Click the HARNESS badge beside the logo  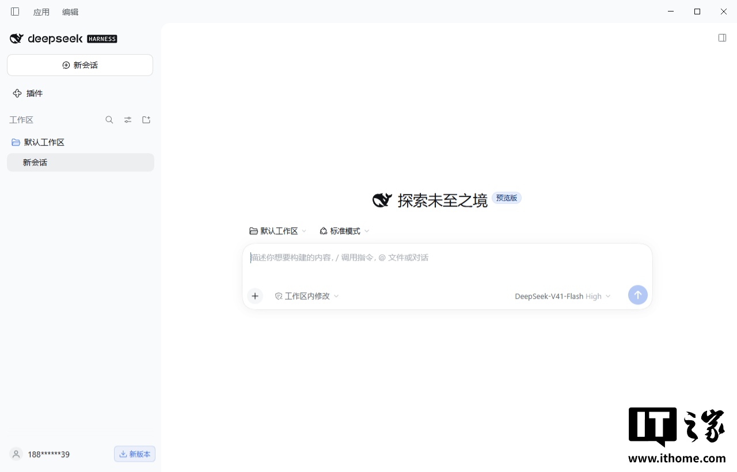[102, 39]
